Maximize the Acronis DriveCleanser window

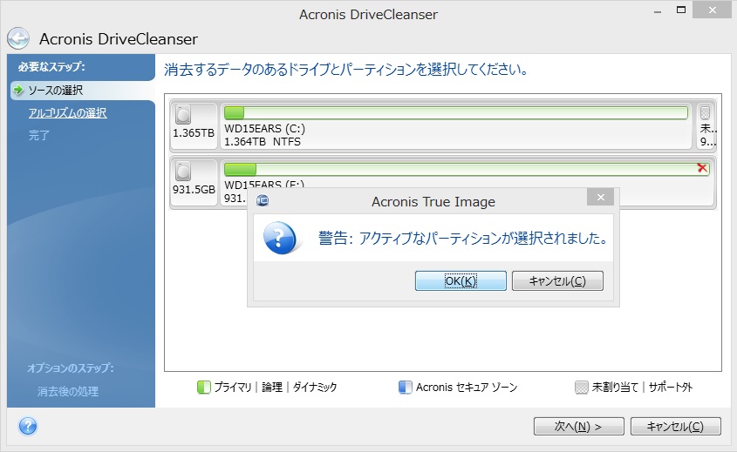tap(681, 10)
